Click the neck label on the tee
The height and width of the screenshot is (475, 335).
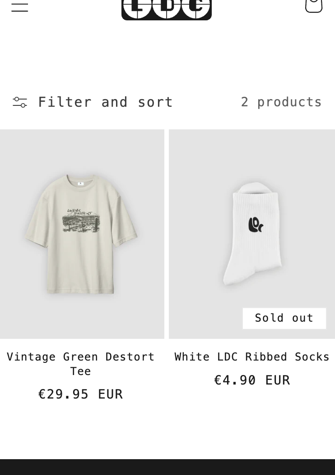80,184
